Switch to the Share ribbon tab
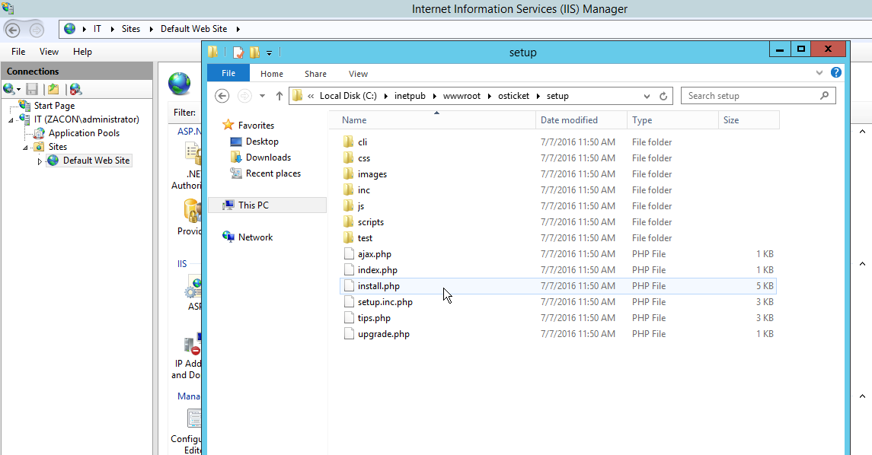 point(315,74)
